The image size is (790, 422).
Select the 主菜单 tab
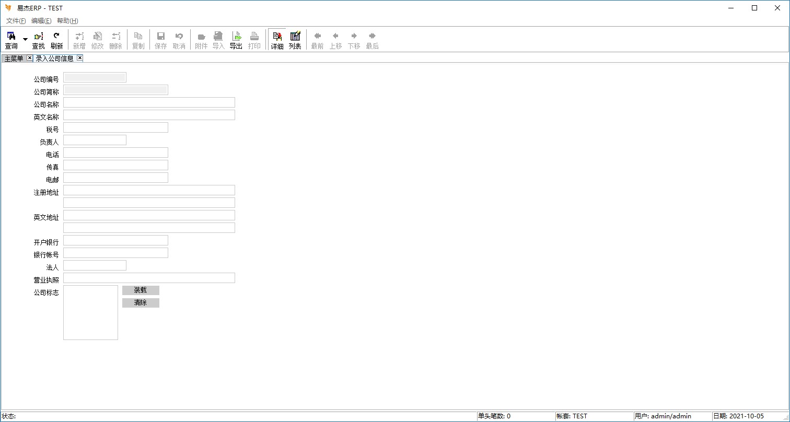[x=14, y=58]
